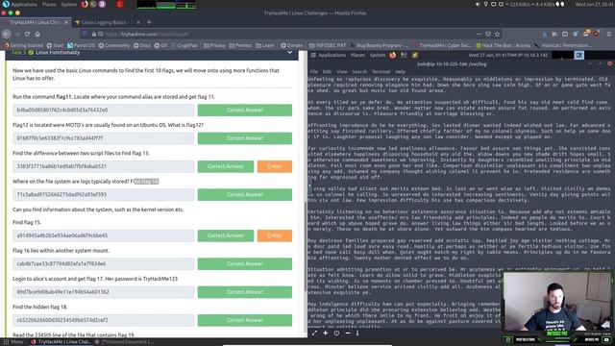This screenshot has width=615, height=346.
Task: Open the Firefox hamburger menu
Action: pos(608,35)
